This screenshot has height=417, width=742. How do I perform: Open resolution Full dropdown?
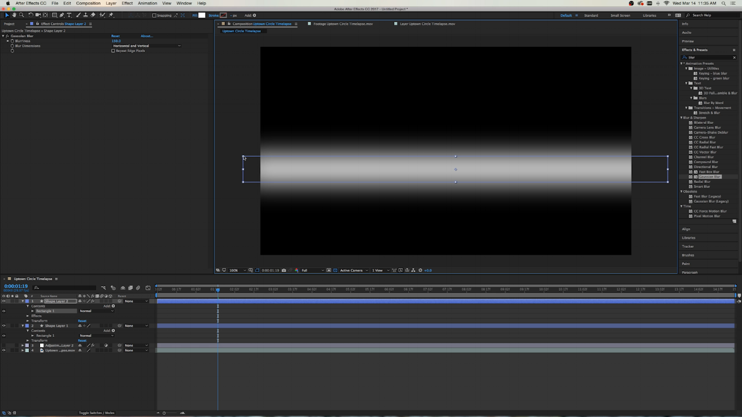pos(312,270)
